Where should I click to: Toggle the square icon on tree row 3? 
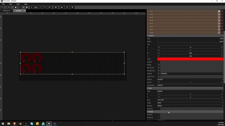219,17
